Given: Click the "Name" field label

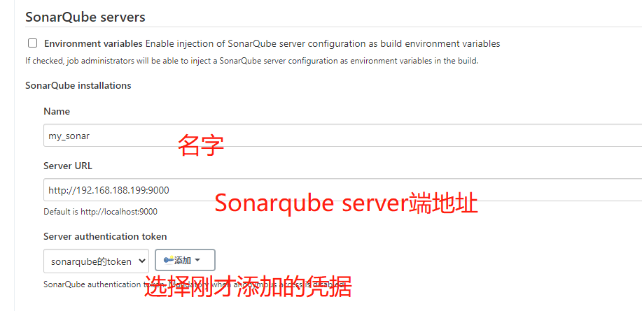Looking at the screenshot, I should (x=57, y=111).
